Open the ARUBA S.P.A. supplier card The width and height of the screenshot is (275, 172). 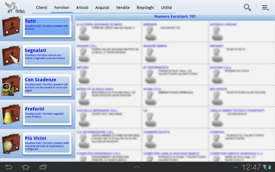pyautogui.click(x=175, y=96)
